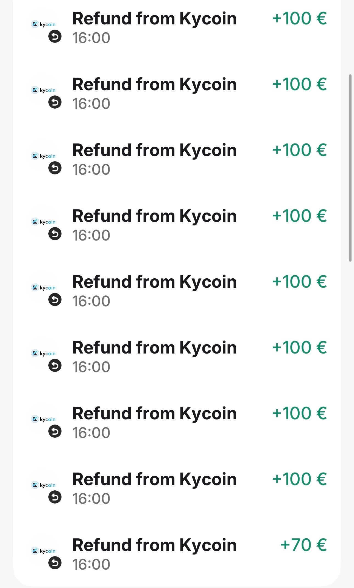Tap the refund arrow badge on the fourth transaction

point(55,234)
